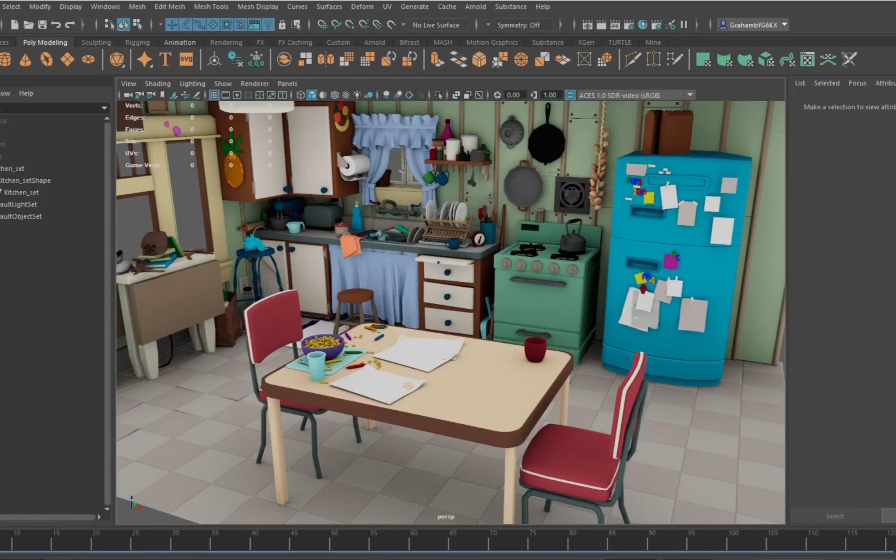This screenshot has width=896, height=560.
Task: Toggle Smooth Shade All cube button
Action: pyautogui.click(x=312, y=95)
